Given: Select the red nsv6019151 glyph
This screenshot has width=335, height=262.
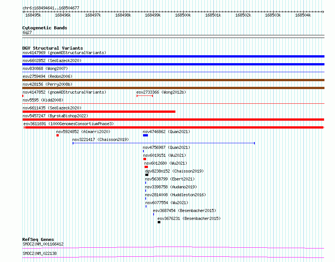Looking at the screenshot, I should pyautogui.click(x=145, y=159).
